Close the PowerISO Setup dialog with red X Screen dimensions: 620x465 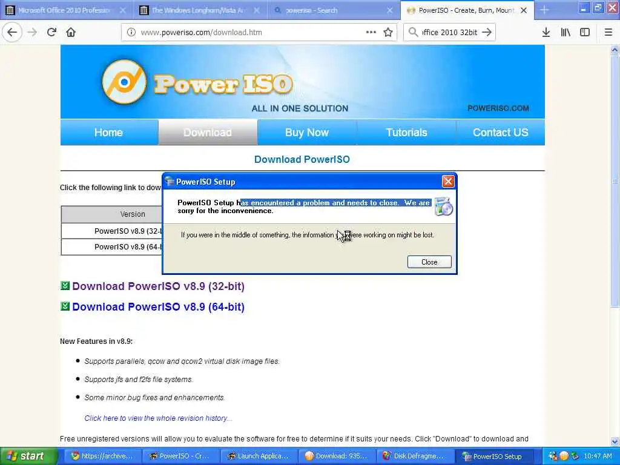click(x=447, y=182)
